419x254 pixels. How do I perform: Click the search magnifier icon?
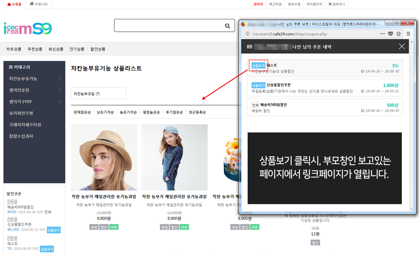click(228, 26)
